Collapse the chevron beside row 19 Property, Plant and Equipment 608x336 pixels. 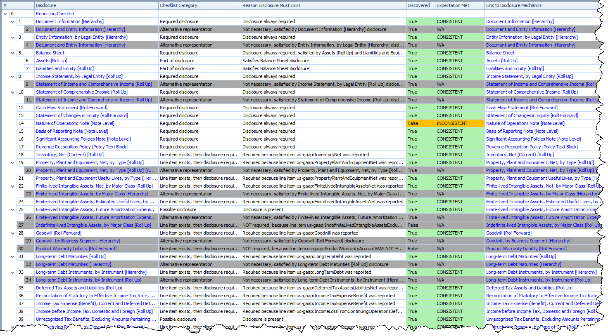13,162
